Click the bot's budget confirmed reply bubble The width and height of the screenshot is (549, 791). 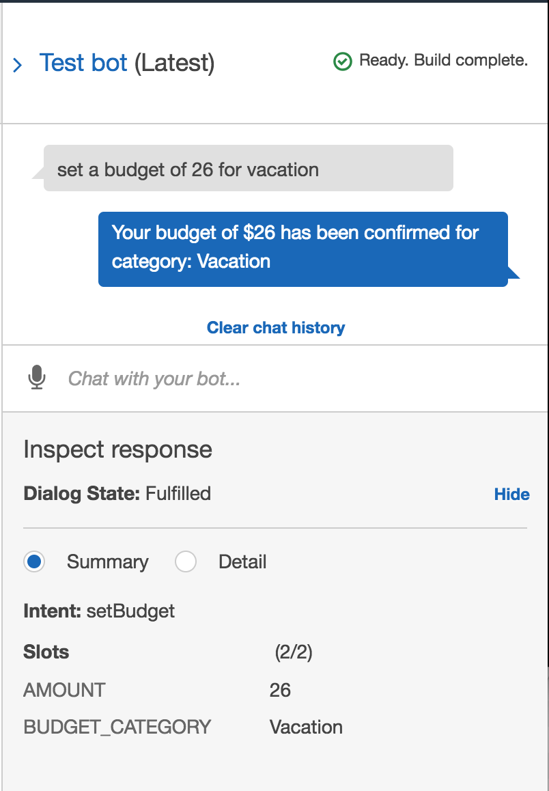click(x=302, y=247)
